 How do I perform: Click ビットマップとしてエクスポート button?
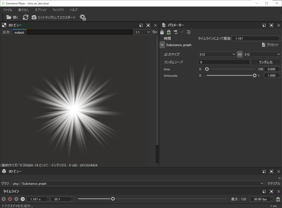click(53, 17)
